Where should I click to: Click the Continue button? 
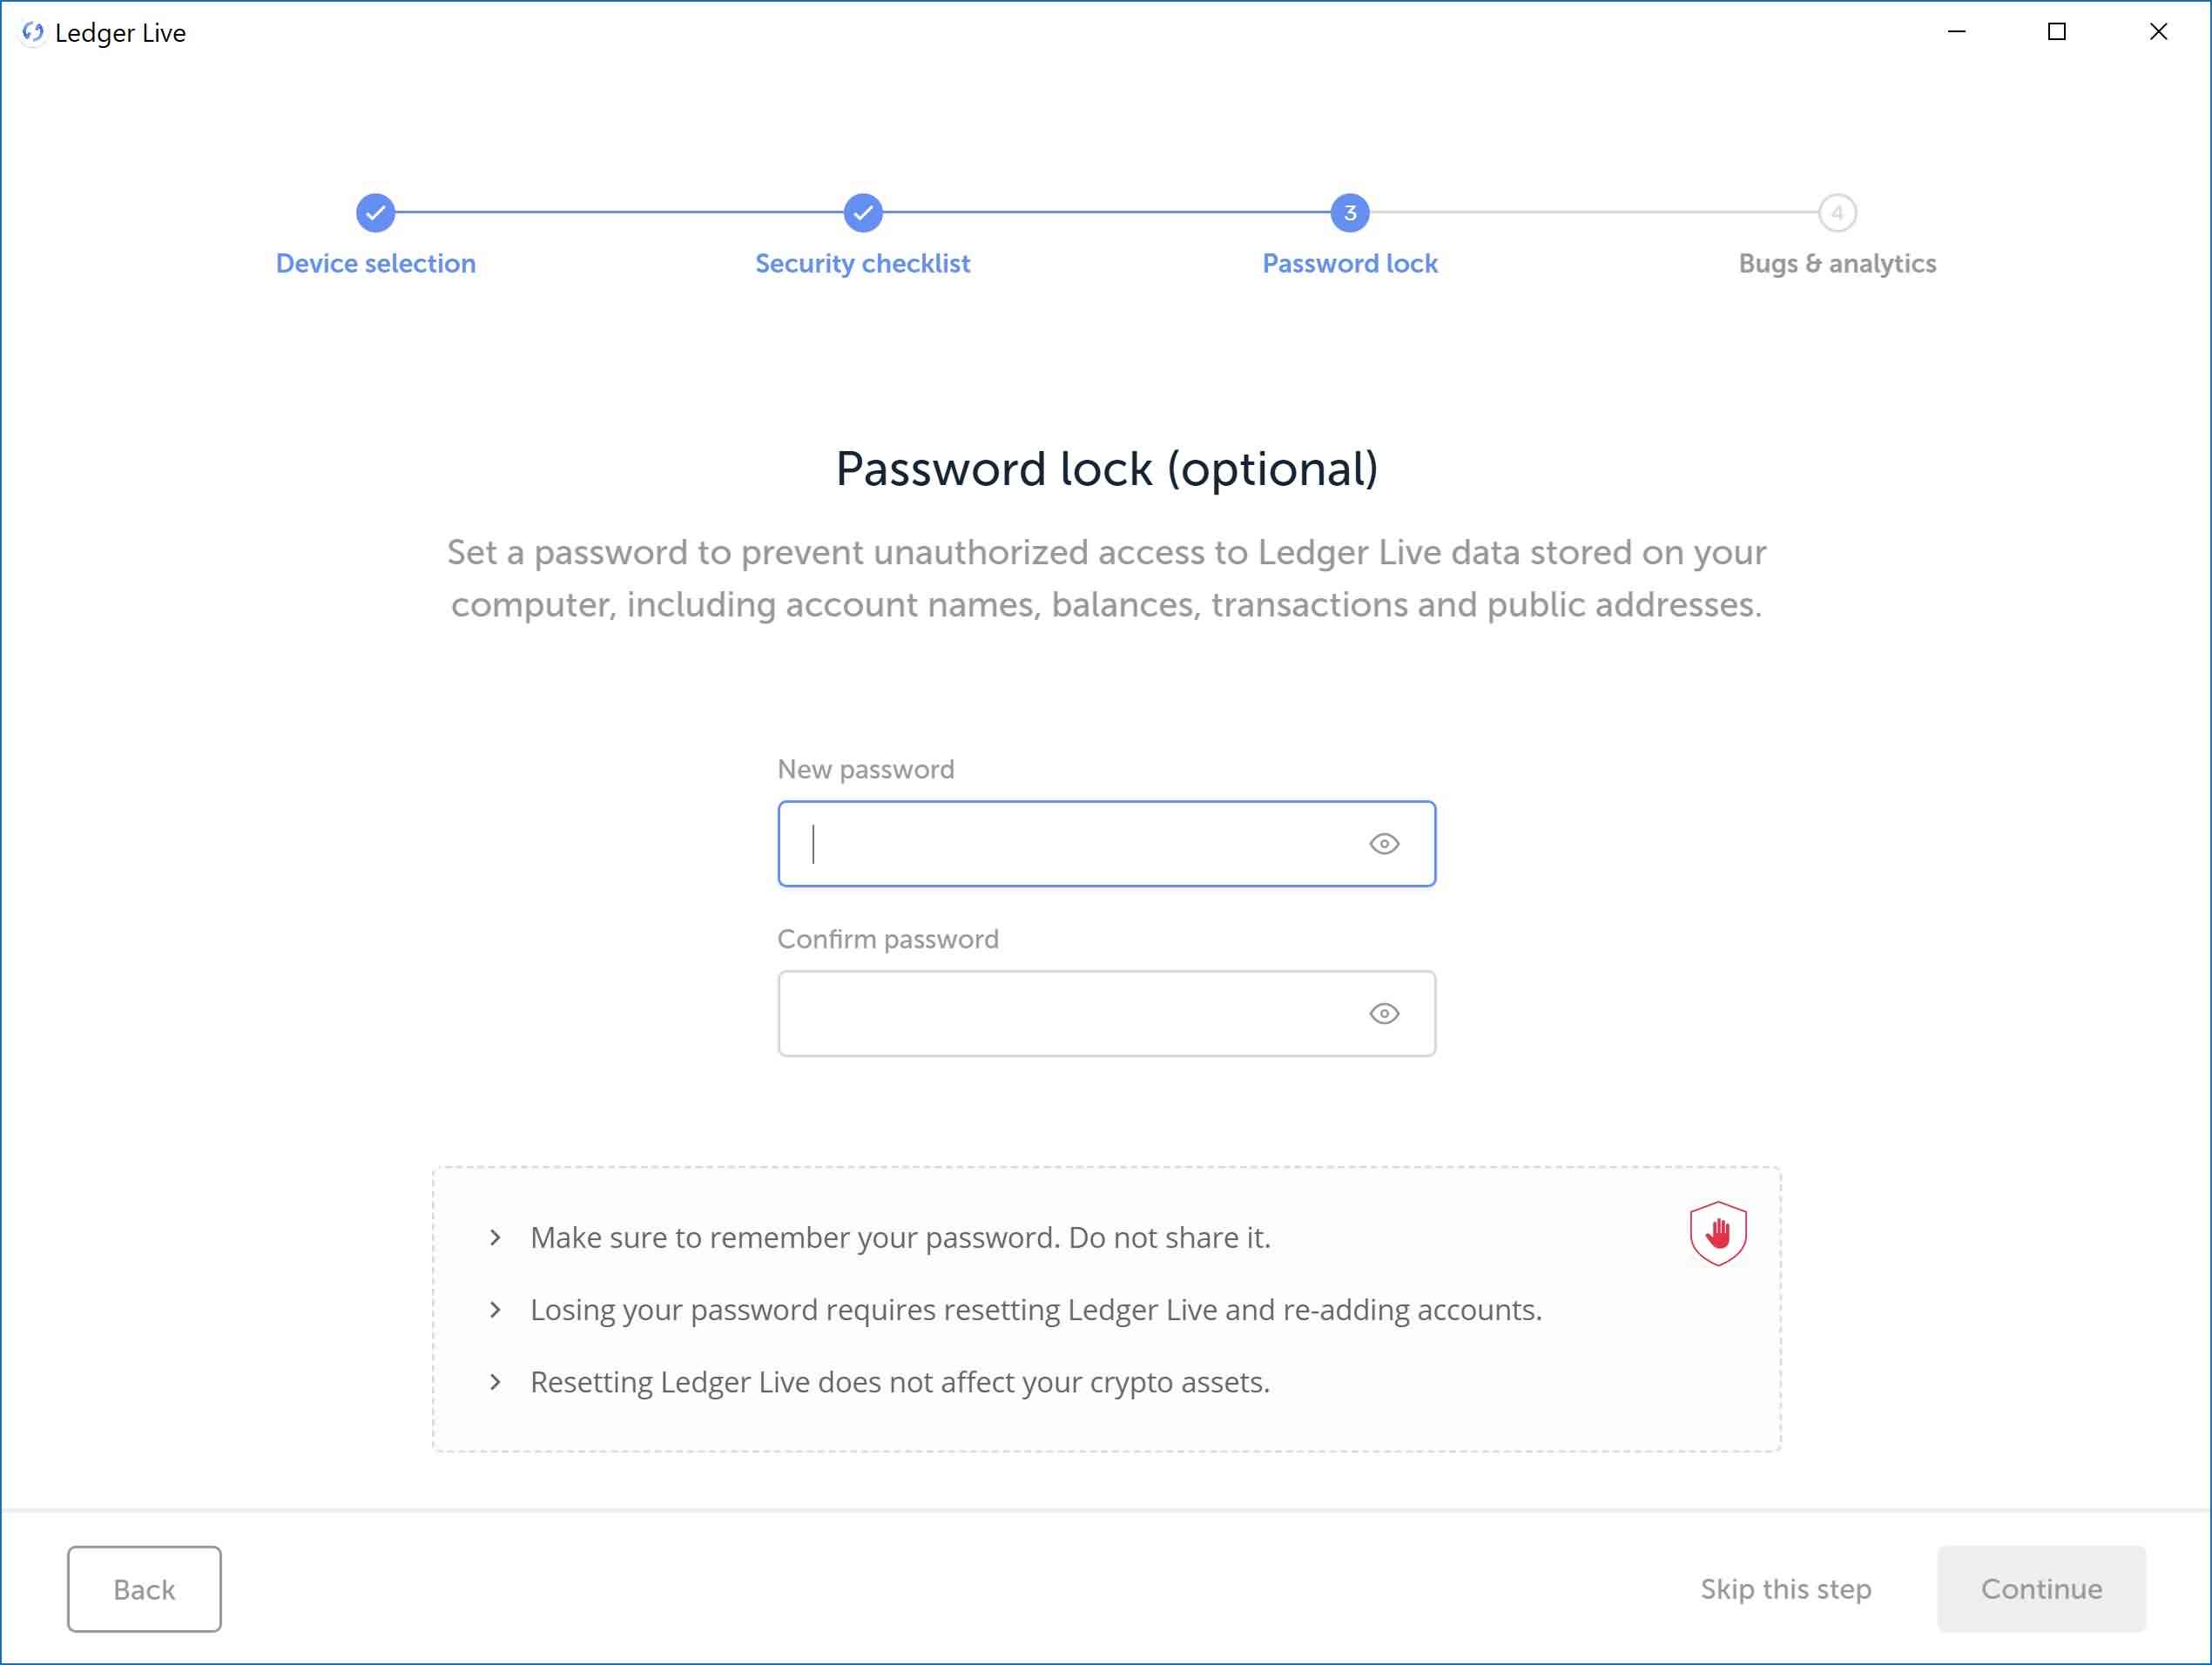[2041, 1589]
